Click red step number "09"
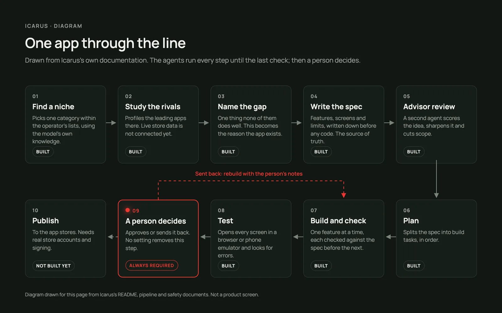 136,211
